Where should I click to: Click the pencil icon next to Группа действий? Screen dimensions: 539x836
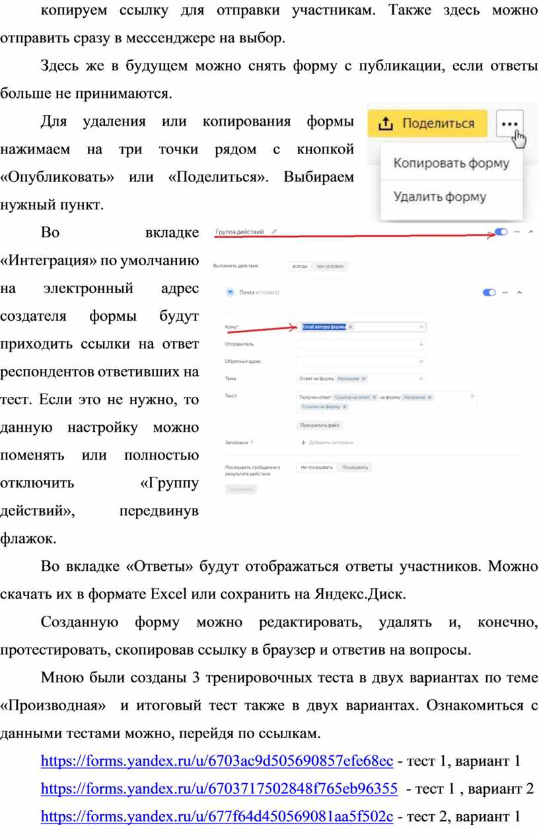click(x=274, y=232)
